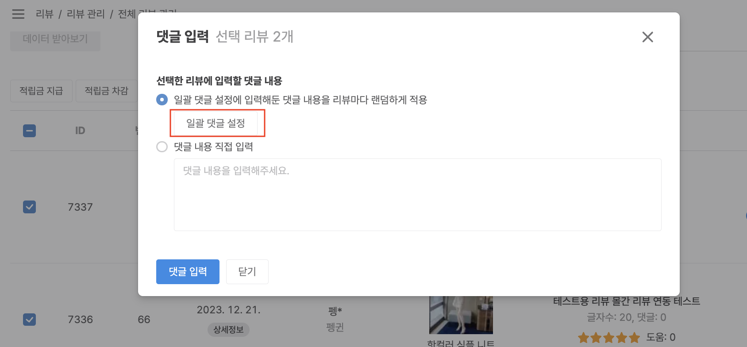Navigate to 리뷰 관리 breadcrumb
Screen dimensions: 747x347
[x=85, y=14]
